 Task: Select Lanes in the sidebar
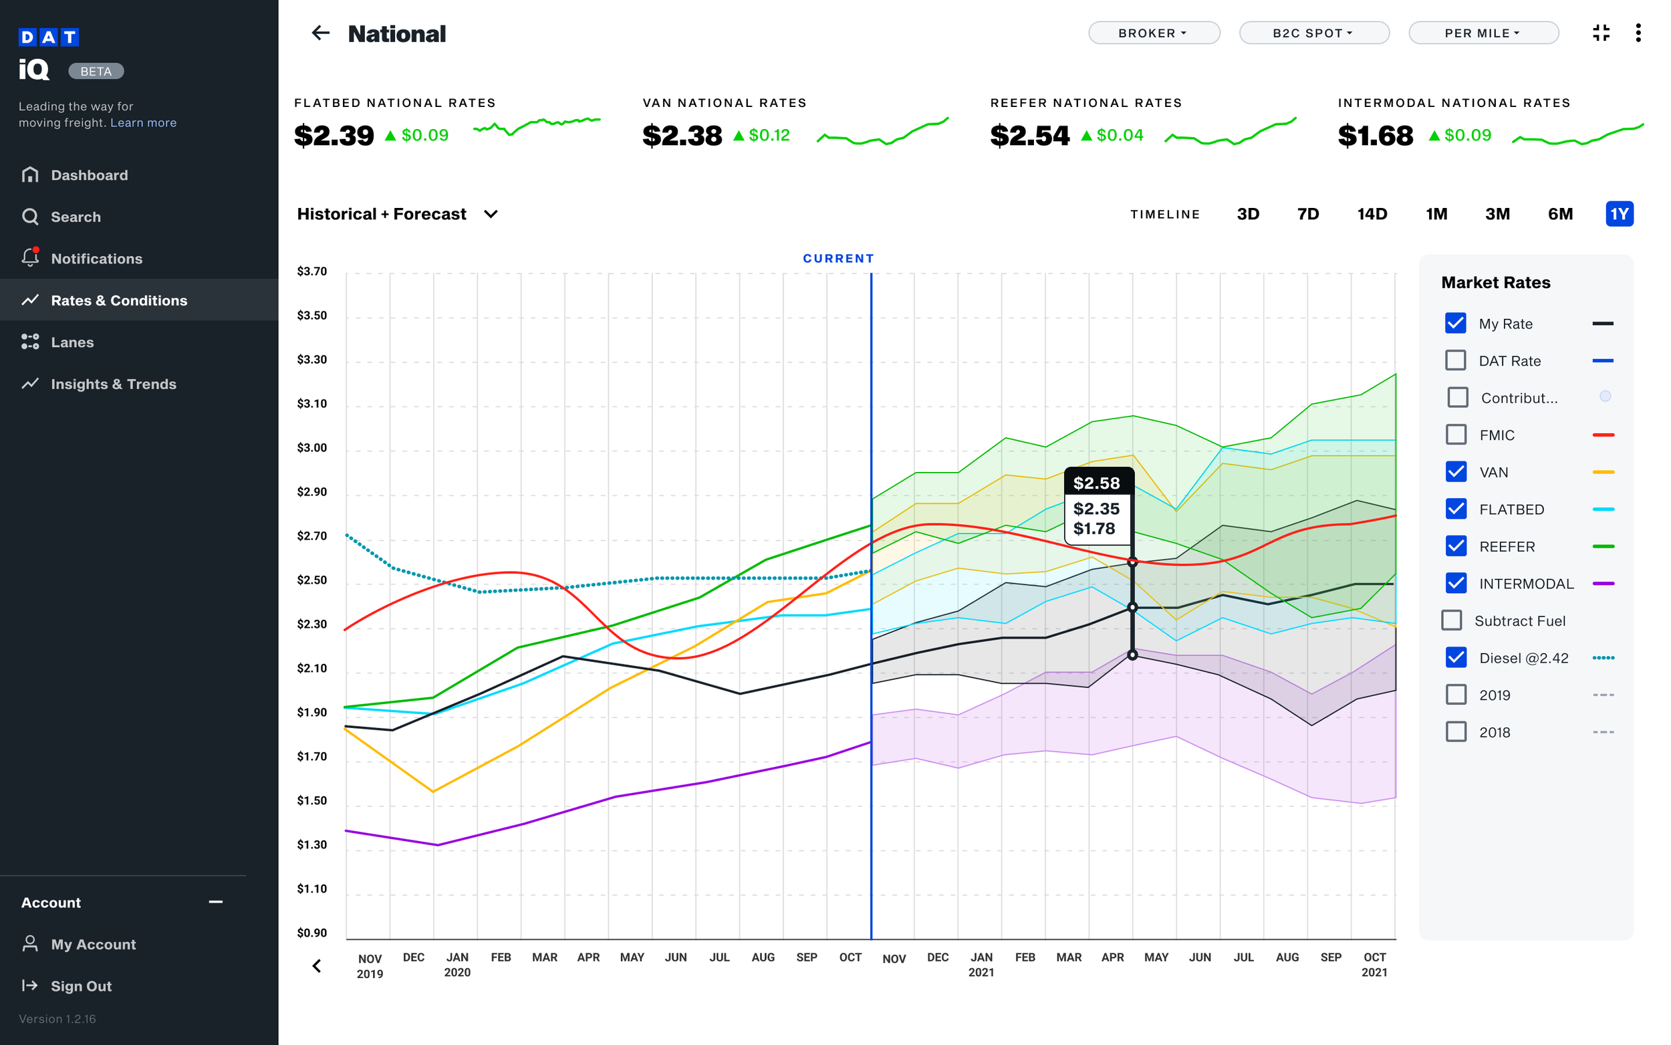[72, 342]
